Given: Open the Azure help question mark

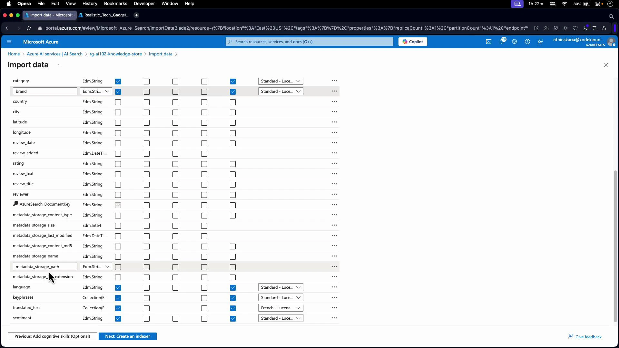Looking at the screenshot, I should [527, 42].
